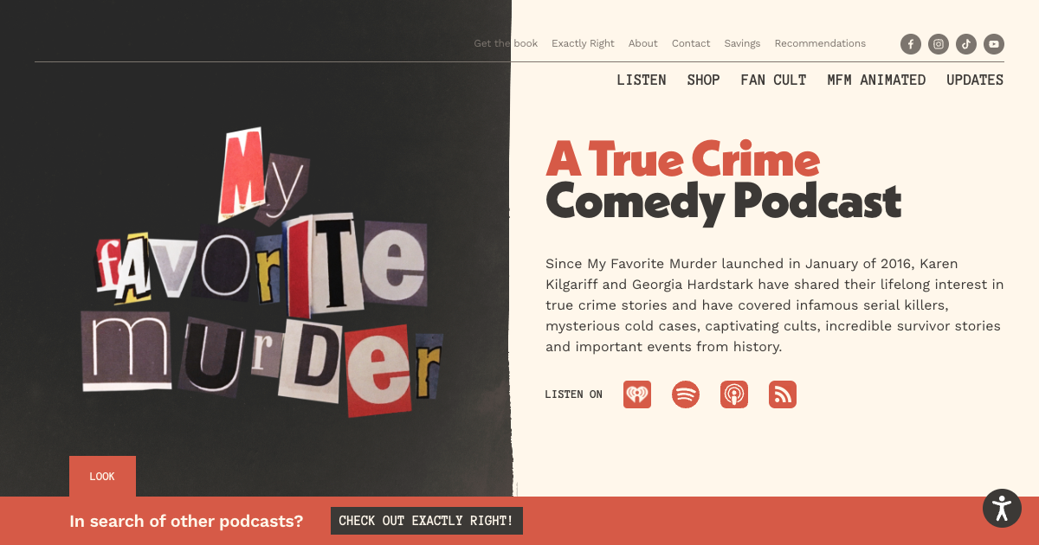Open the UPDATES menu item

pos(975,80)
